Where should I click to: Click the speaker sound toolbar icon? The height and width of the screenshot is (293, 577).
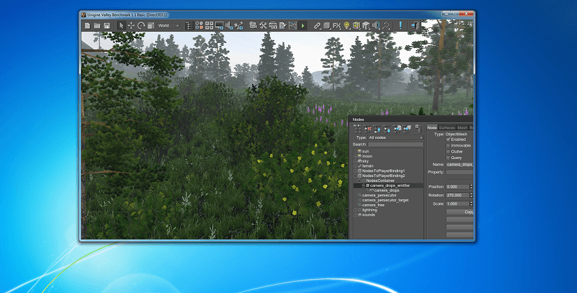click(376, 25)
